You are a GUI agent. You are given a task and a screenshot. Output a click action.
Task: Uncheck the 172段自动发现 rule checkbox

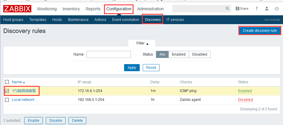7,91
